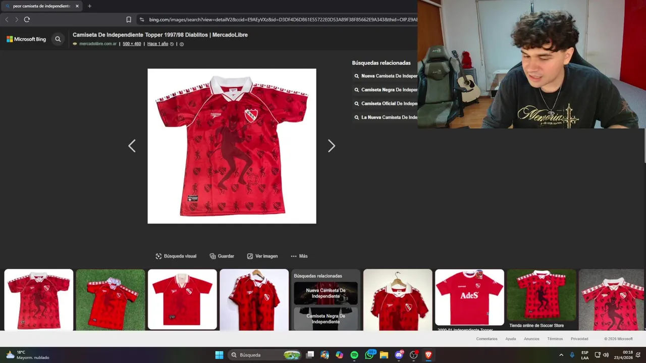Switch ESP LAA keyboard language

pos(585,355)
